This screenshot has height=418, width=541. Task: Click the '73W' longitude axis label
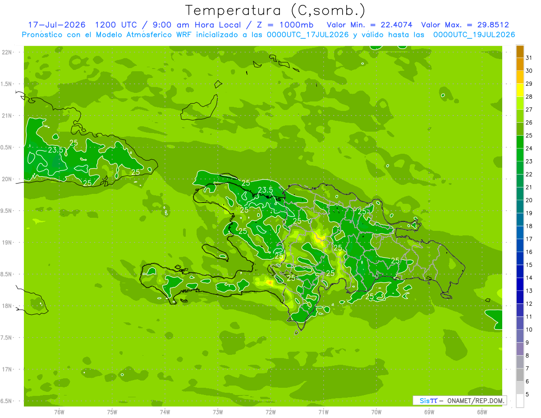(218, 412)
